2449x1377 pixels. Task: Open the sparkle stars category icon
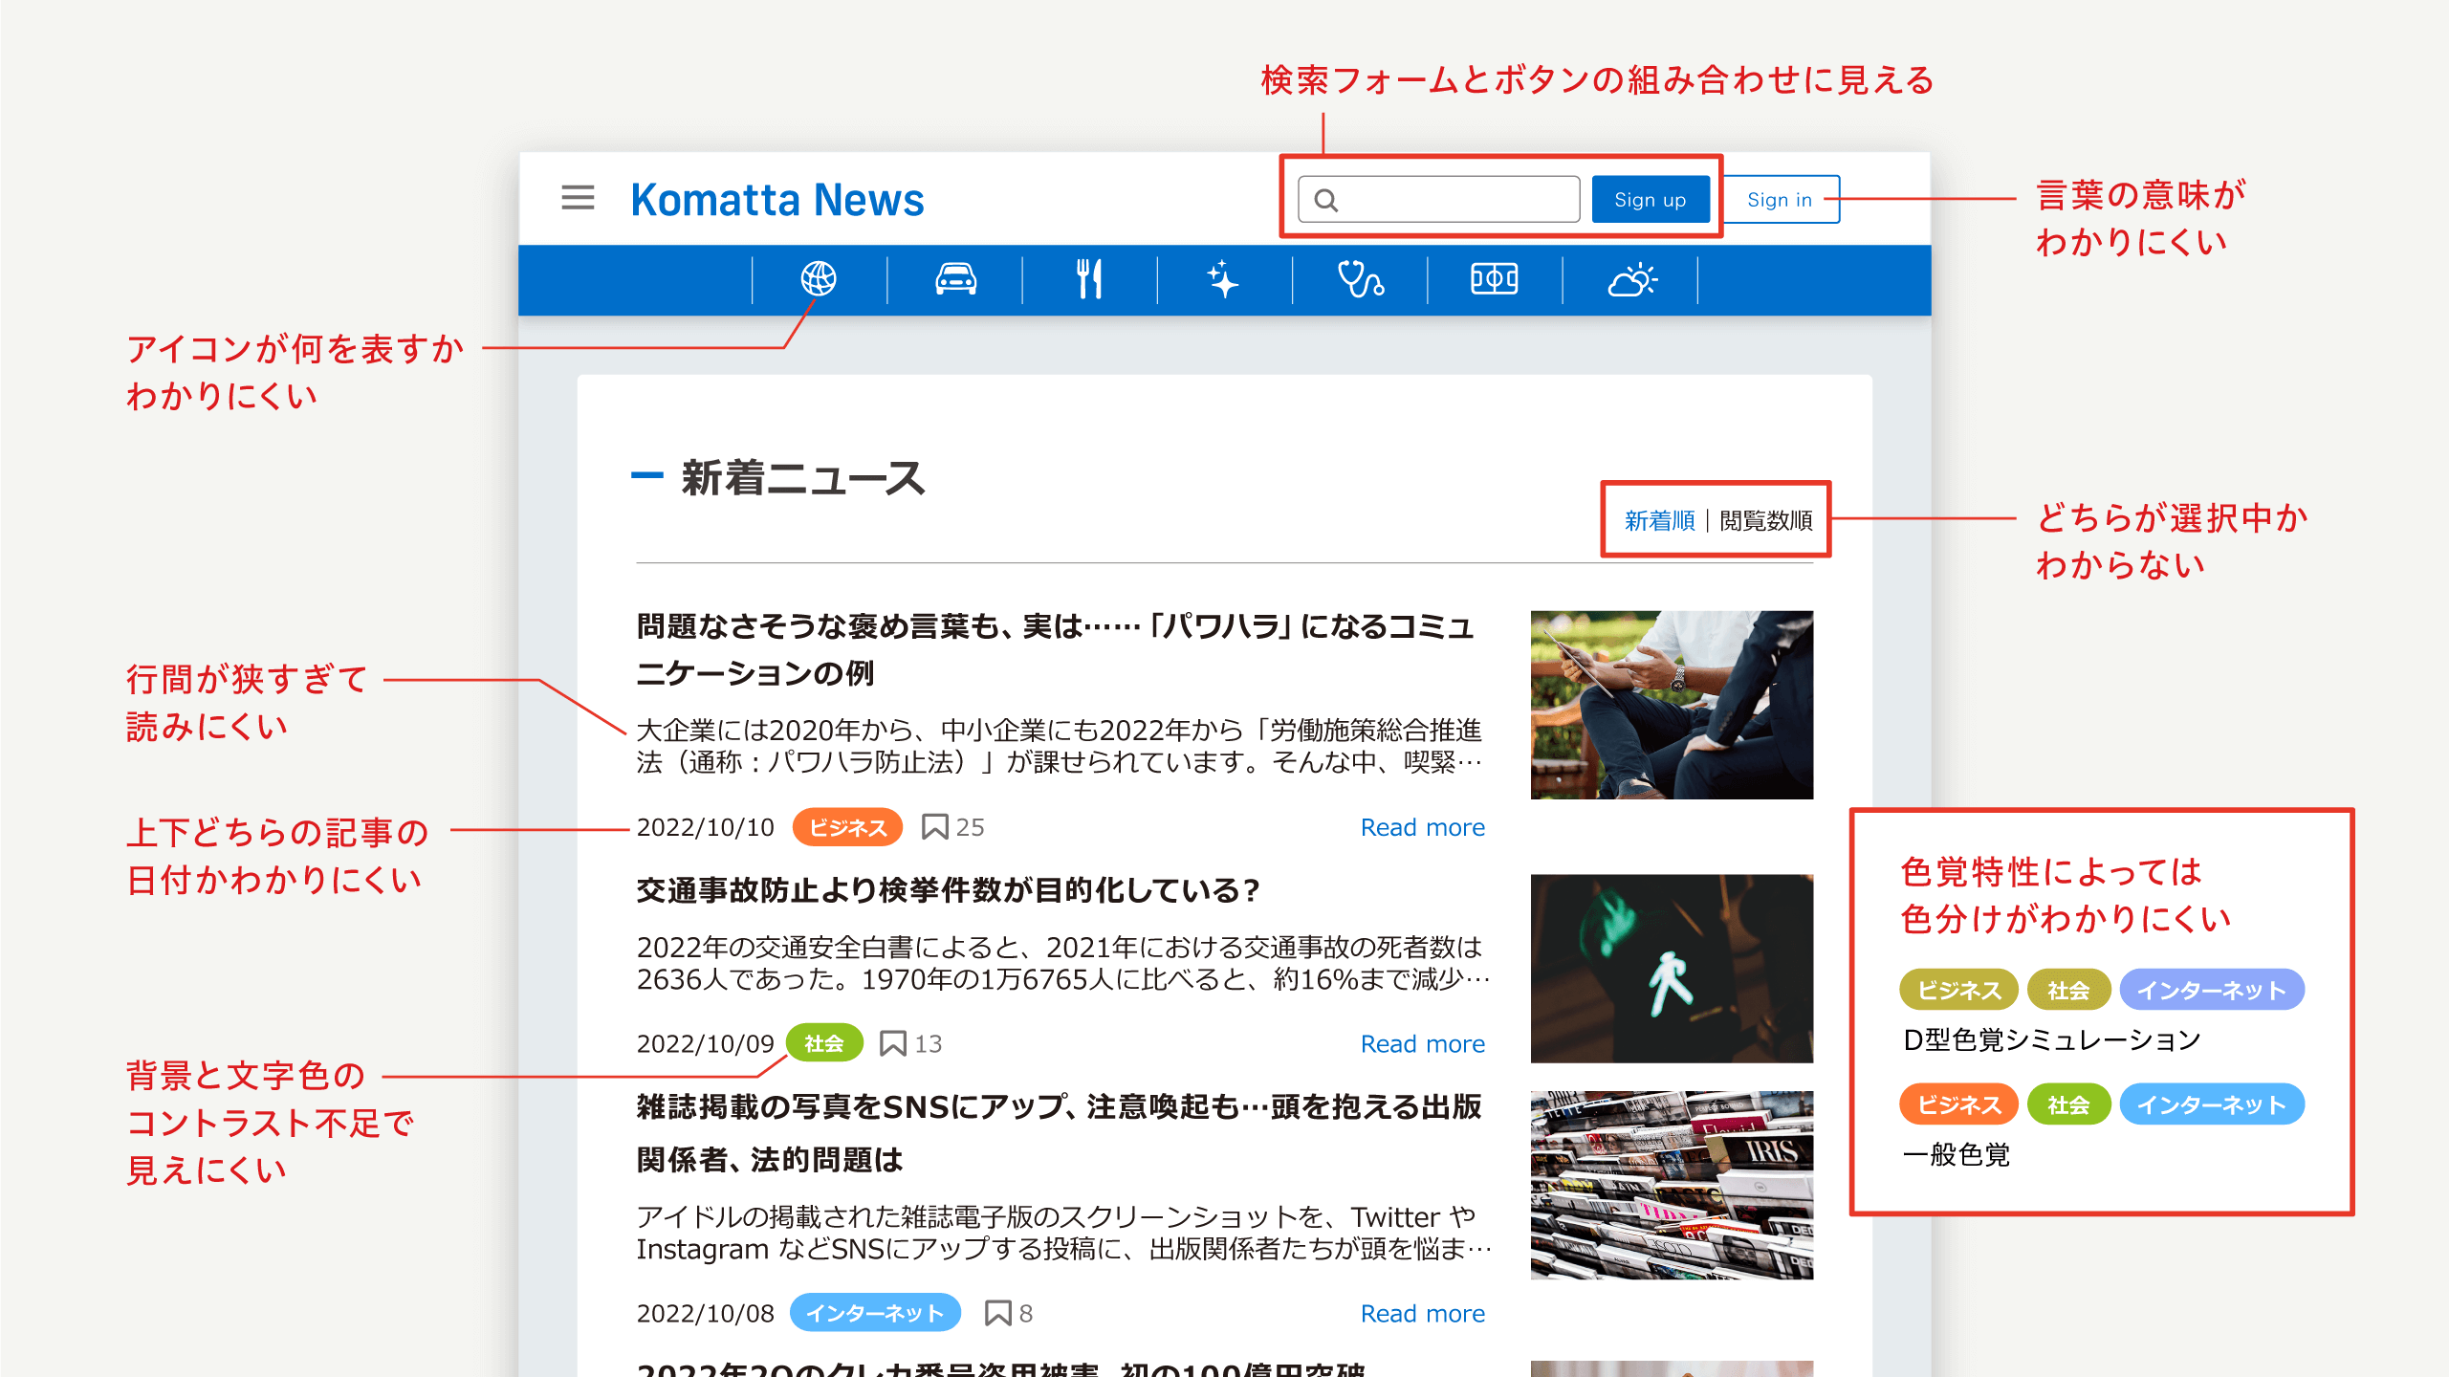click(x=1223, y=279)
